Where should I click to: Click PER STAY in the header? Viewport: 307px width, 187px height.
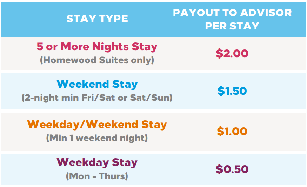pyautogui.click(x=232, y=26)
